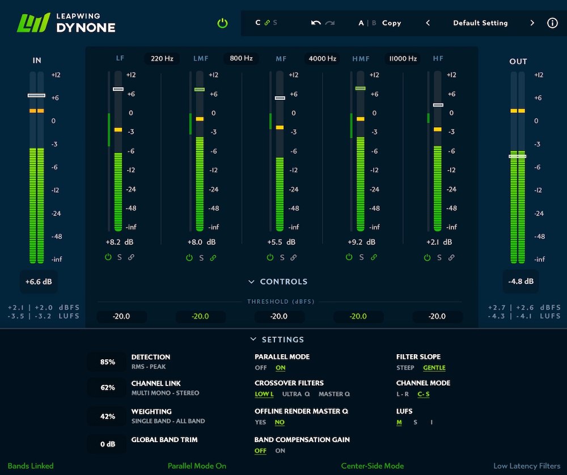Screen dimensions: 567x475
Task: Select STEEP filter slope
Action: point(405,367)
